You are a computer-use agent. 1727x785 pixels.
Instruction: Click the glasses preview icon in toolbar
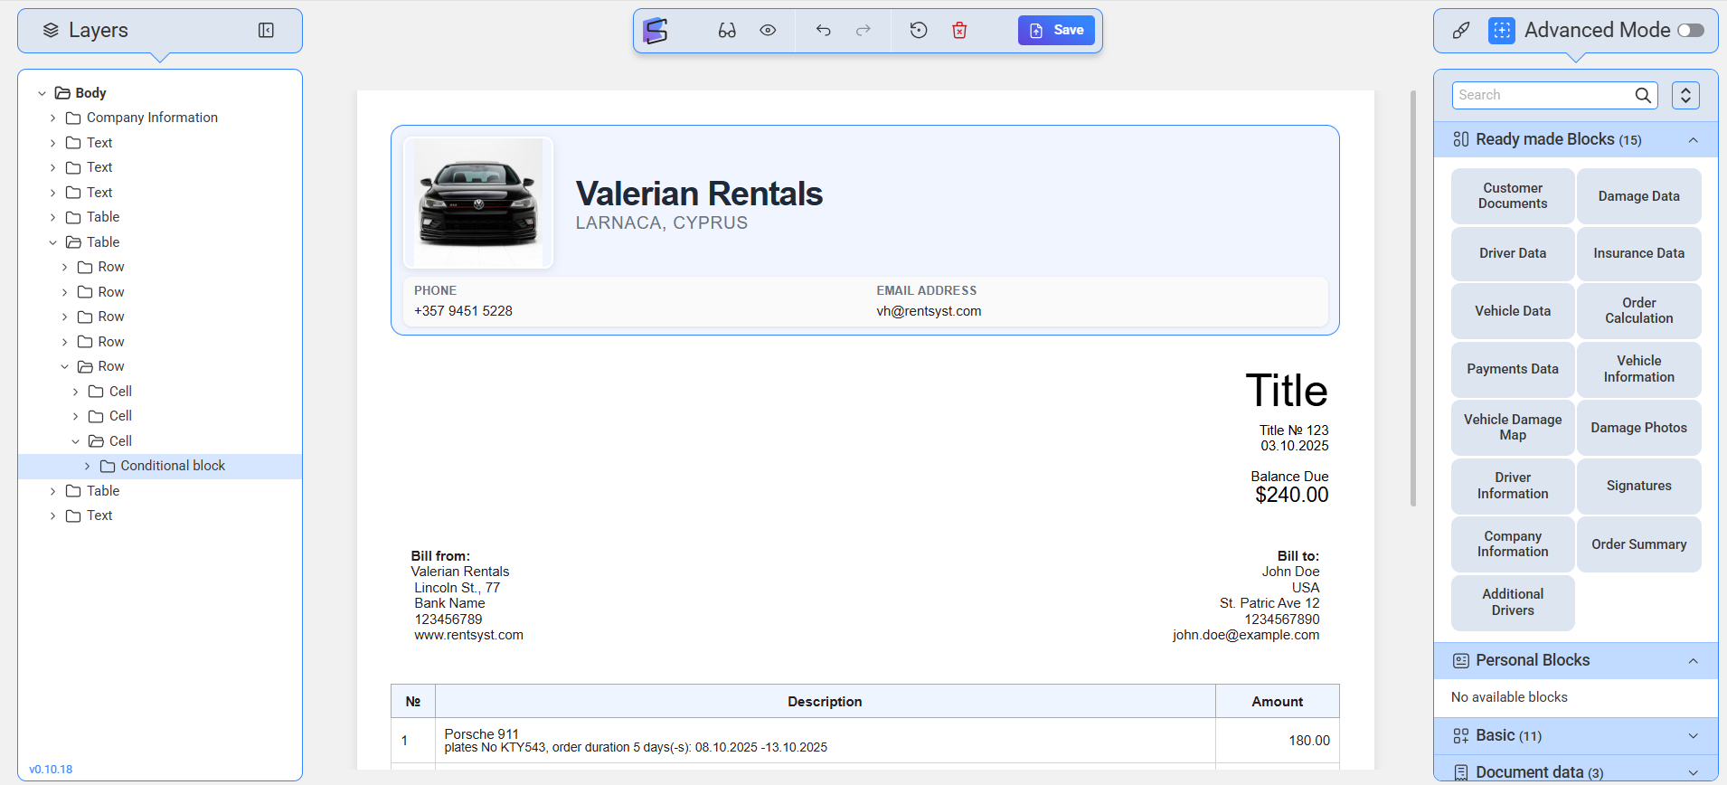pos(727,31)
